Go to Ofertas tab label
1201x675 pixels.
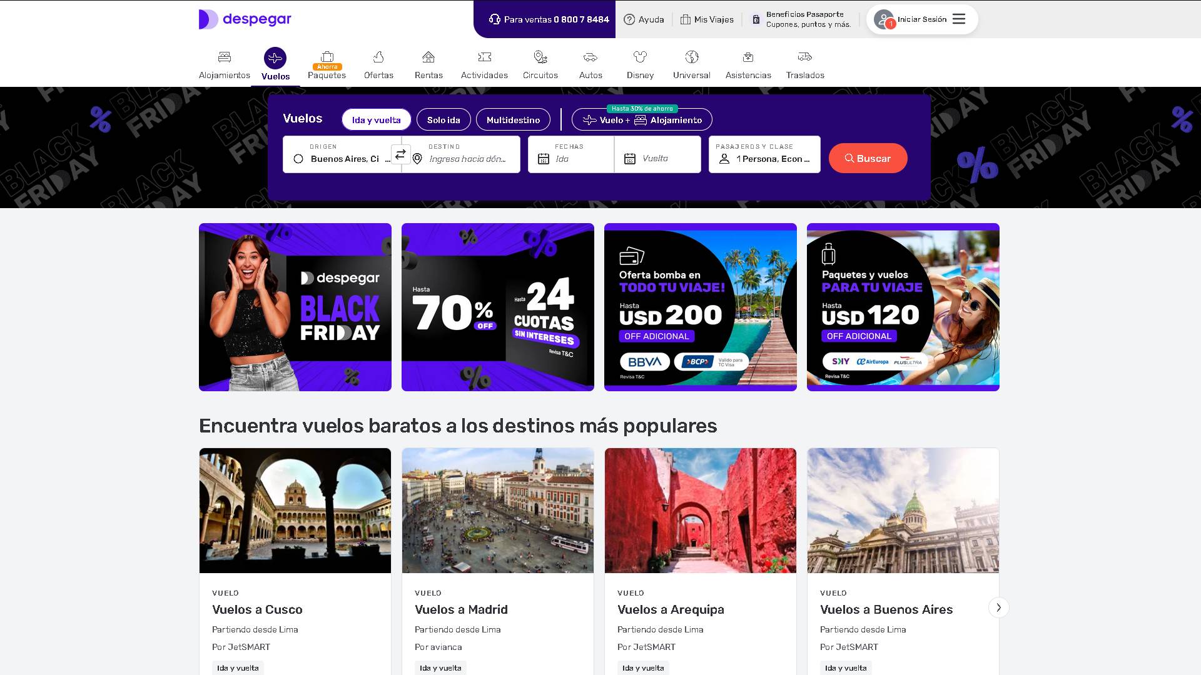click(x=378, y=75)
